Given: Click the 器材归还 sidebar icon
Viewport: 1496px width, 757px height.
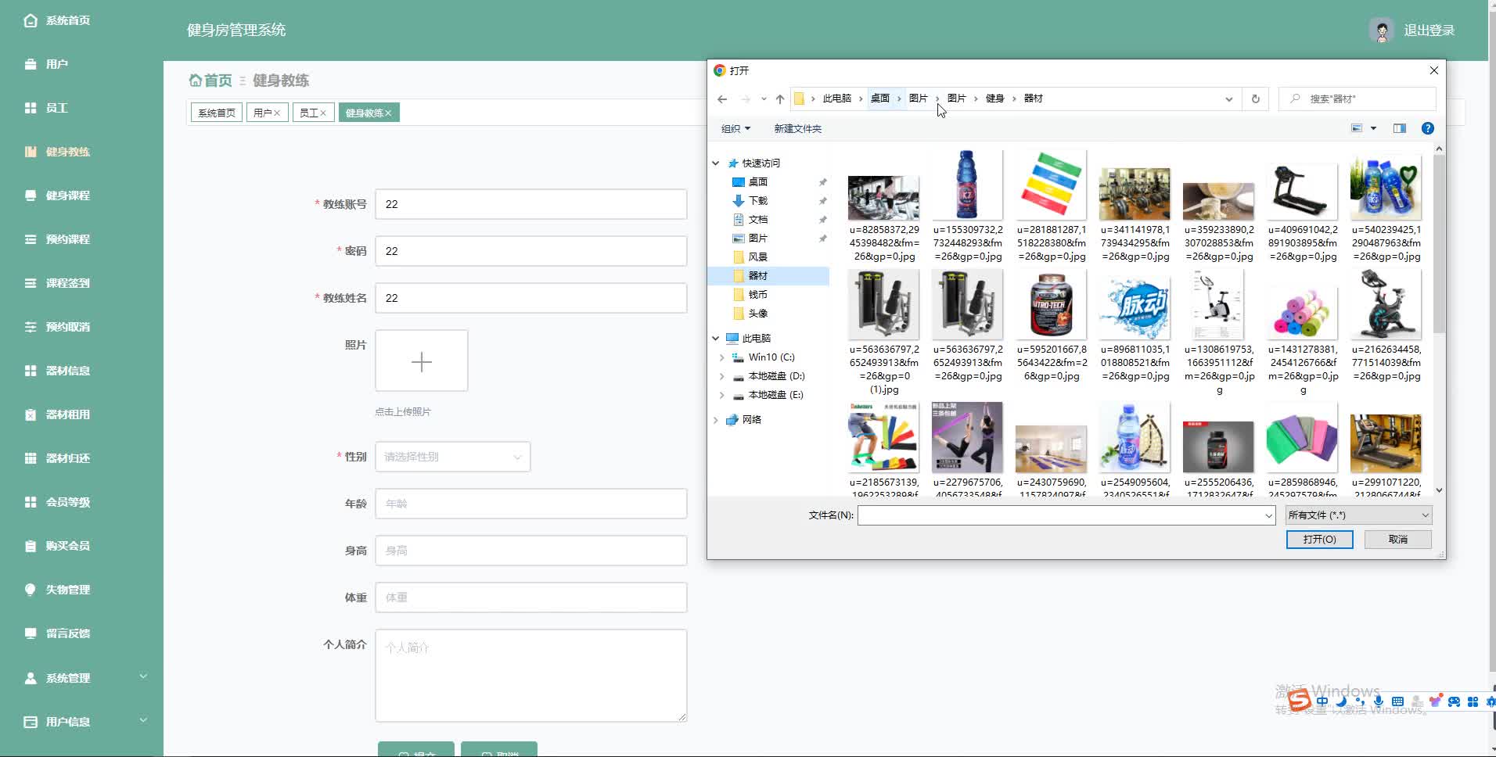Looking at the screenshot, I should [31, 458].
